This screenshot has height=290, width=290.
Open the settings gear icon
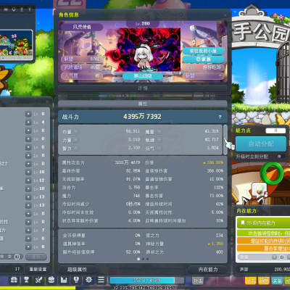tap(88, 280)
